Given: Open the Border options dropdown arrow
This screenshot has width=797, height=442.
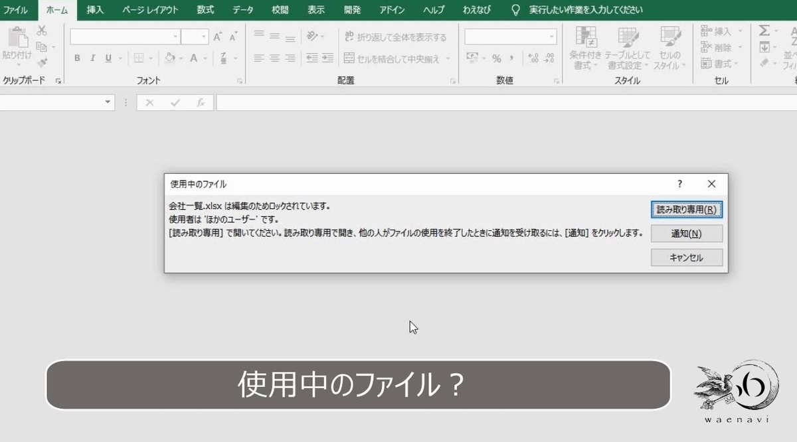Looking at the screenshot, I should coord(149,58).
